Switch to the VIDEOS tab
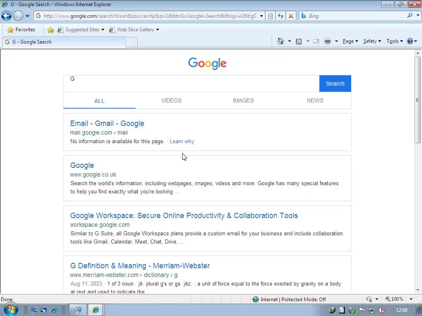The height and width of the screenshot is (316, 422). pos(171,100)
